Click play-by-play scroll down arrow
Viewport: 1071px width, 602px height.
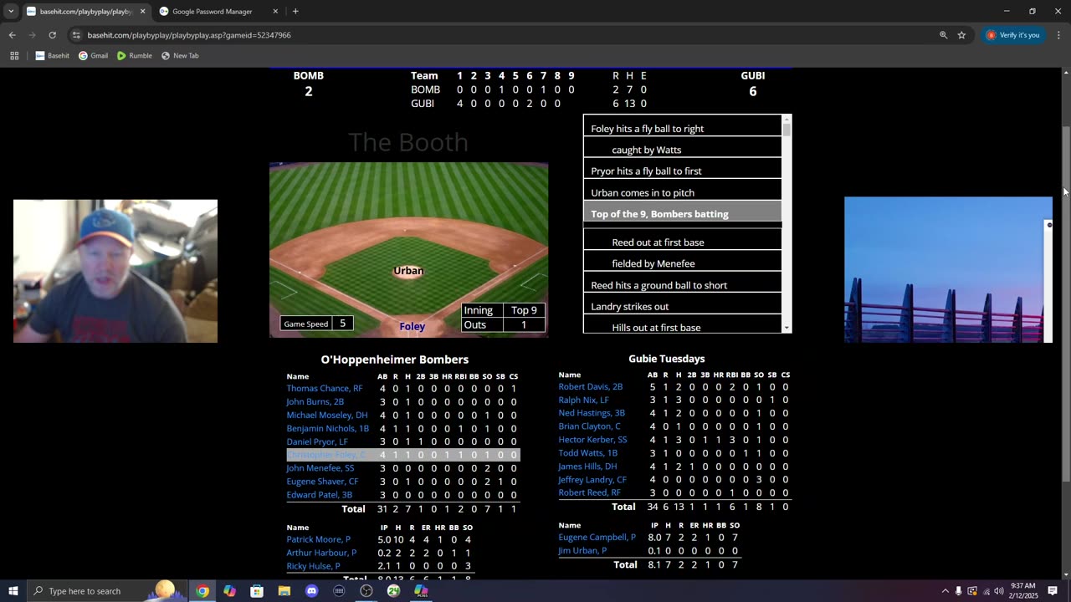[787, 329]
